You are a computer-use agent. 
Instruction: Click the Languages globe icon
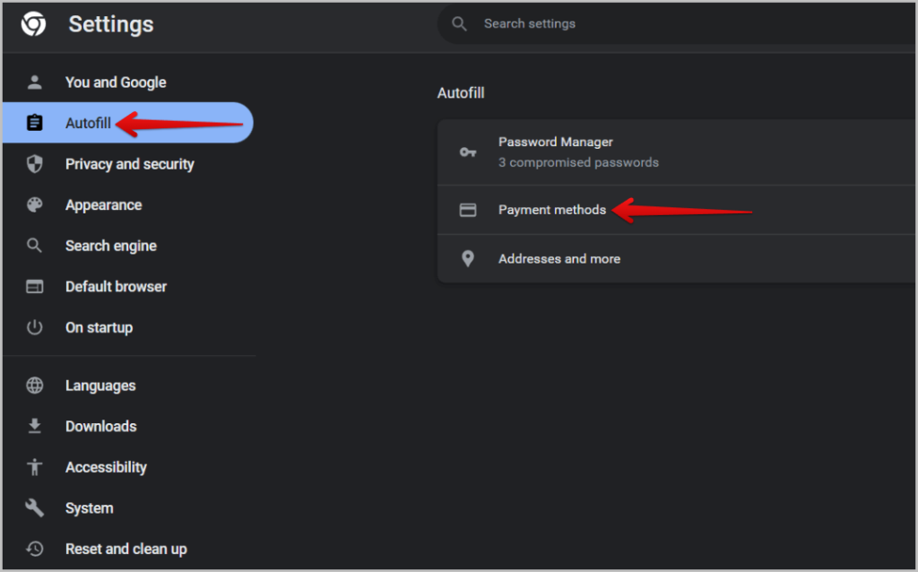pyautogui.click(x=35, y=386)
